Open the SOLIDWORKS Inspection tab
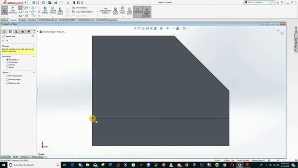The width and height of the screenshot is (298, 168). (107, 20)
